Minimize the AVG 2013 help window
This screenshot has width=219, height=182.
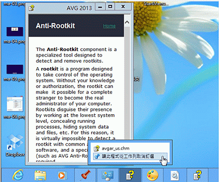click(100, 7)
